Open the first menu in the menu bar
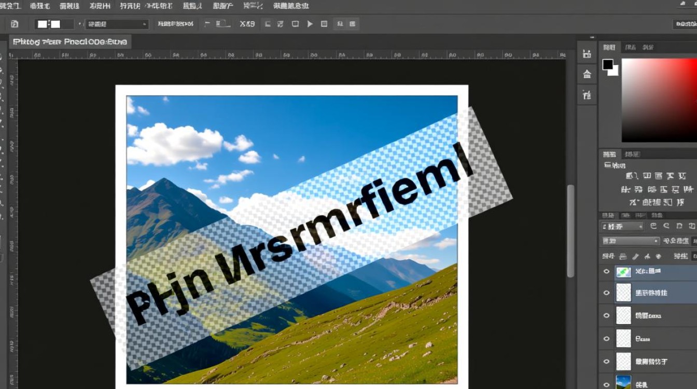The height and width of the screenshot is (389, 697). point(10,6)
